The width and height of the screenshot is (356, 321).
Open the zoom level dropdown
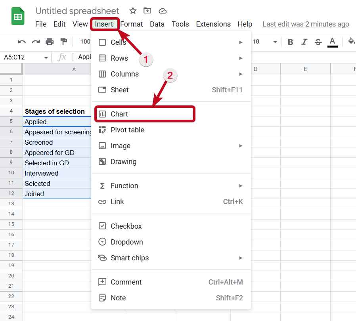(86, 42)
